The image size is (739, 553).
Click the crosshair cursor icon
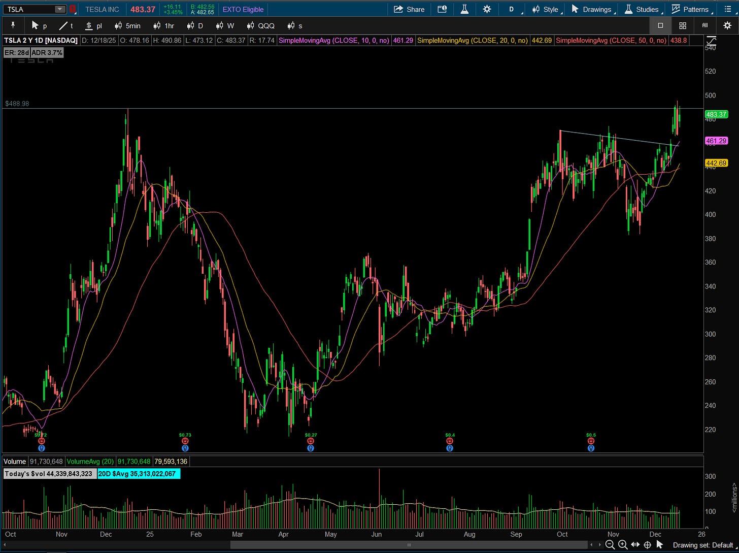647,545
